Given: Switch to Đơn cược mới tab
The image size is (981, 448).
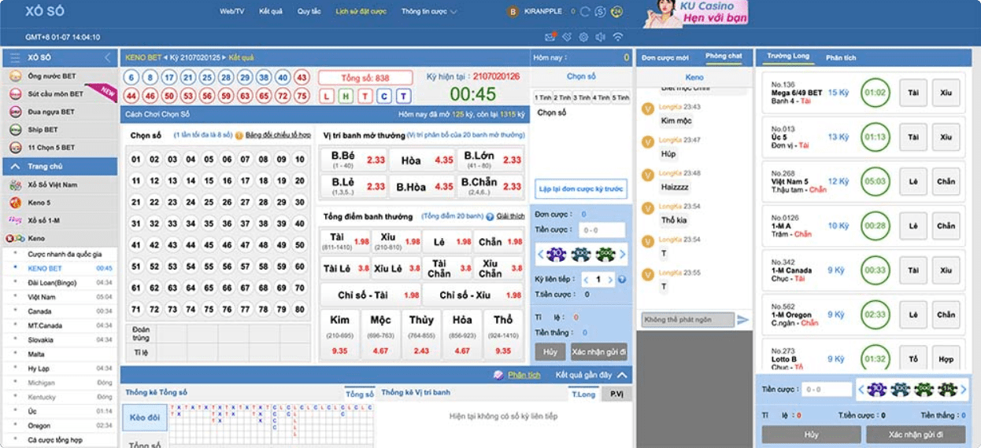Looking at the screenshot, I should point(664,57).
